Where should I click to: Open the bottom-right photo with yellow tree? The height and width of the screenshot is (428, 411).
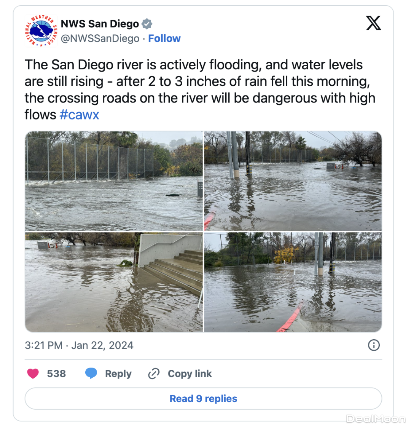tap(293, 282)
